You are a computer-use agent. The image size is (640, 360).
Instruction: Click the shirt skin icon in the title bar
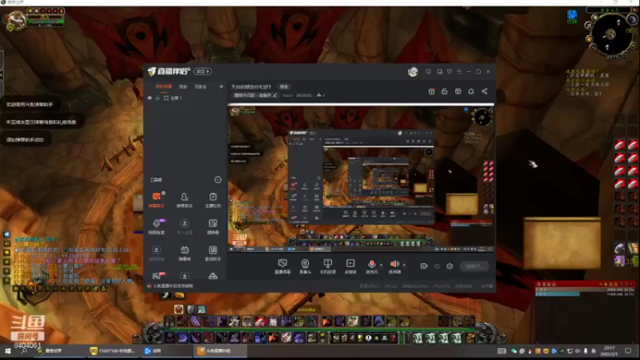[450, 72]
